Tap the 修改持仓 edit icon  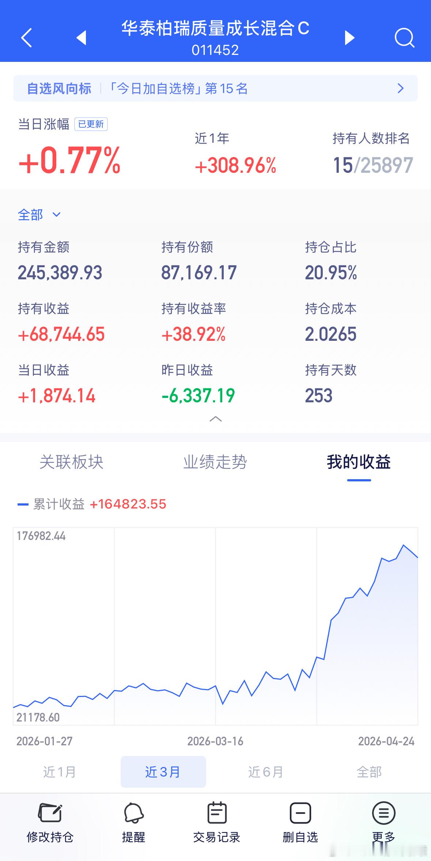(50, 813)
